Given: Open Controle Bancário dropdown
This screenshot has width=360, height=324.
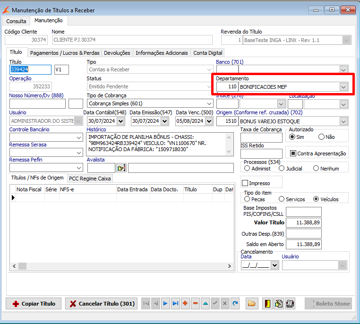Looking at the screenshot, I should pyautogui.click(x=79, y=137).
